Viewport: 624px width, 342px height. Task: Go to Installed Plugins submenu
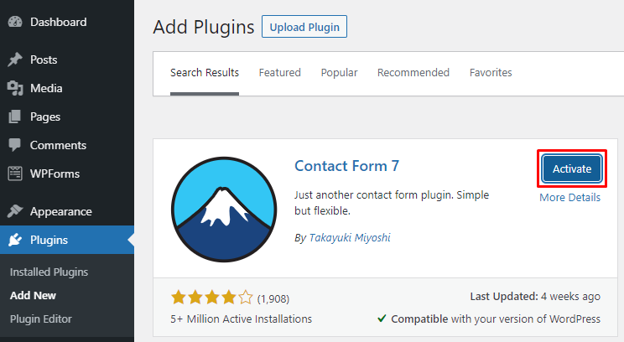tap(49, 272)
